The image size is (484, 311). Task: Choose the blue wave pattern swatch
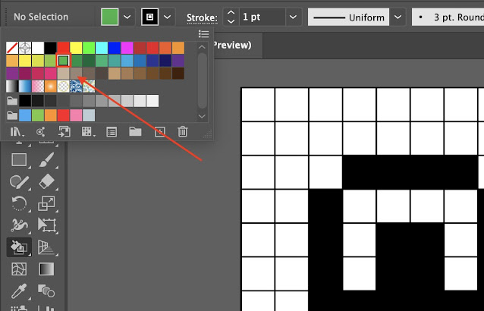click(x=76, y=86)
